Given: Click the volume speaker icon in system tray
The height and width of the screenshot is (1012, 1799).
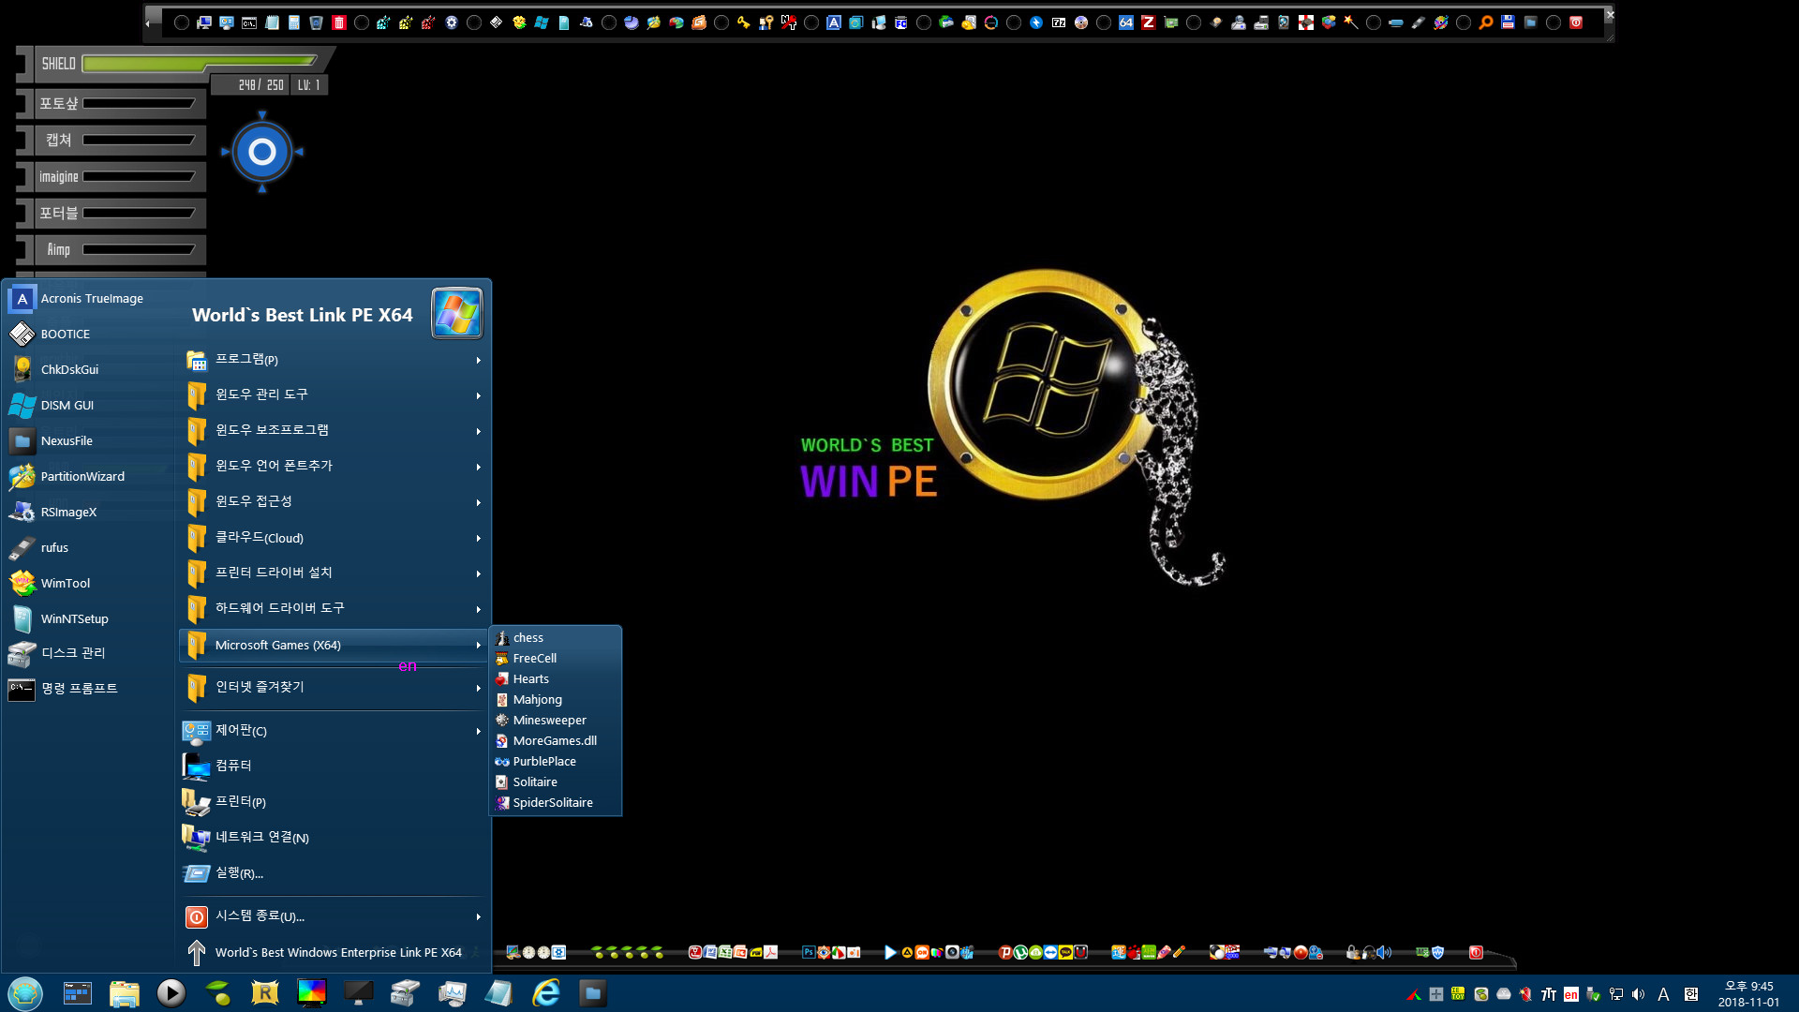Looking at the screenshot, I should 1638,994.
